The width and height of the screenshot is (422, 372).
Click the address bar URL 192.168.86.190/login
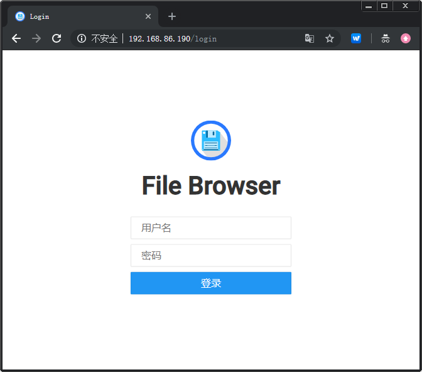point(173,39)
